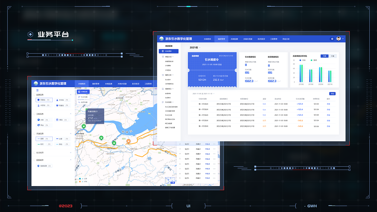Switch the history chart to 水量
Viewport: 377px width, 212px height.
333,56
